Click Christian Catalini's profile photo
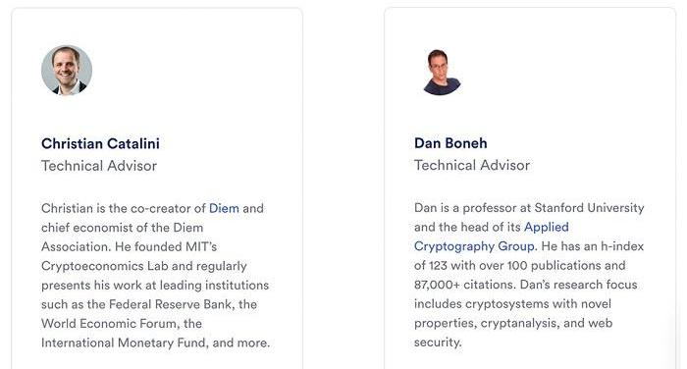Viewport: 687px width, 369px height. (67, 70)
